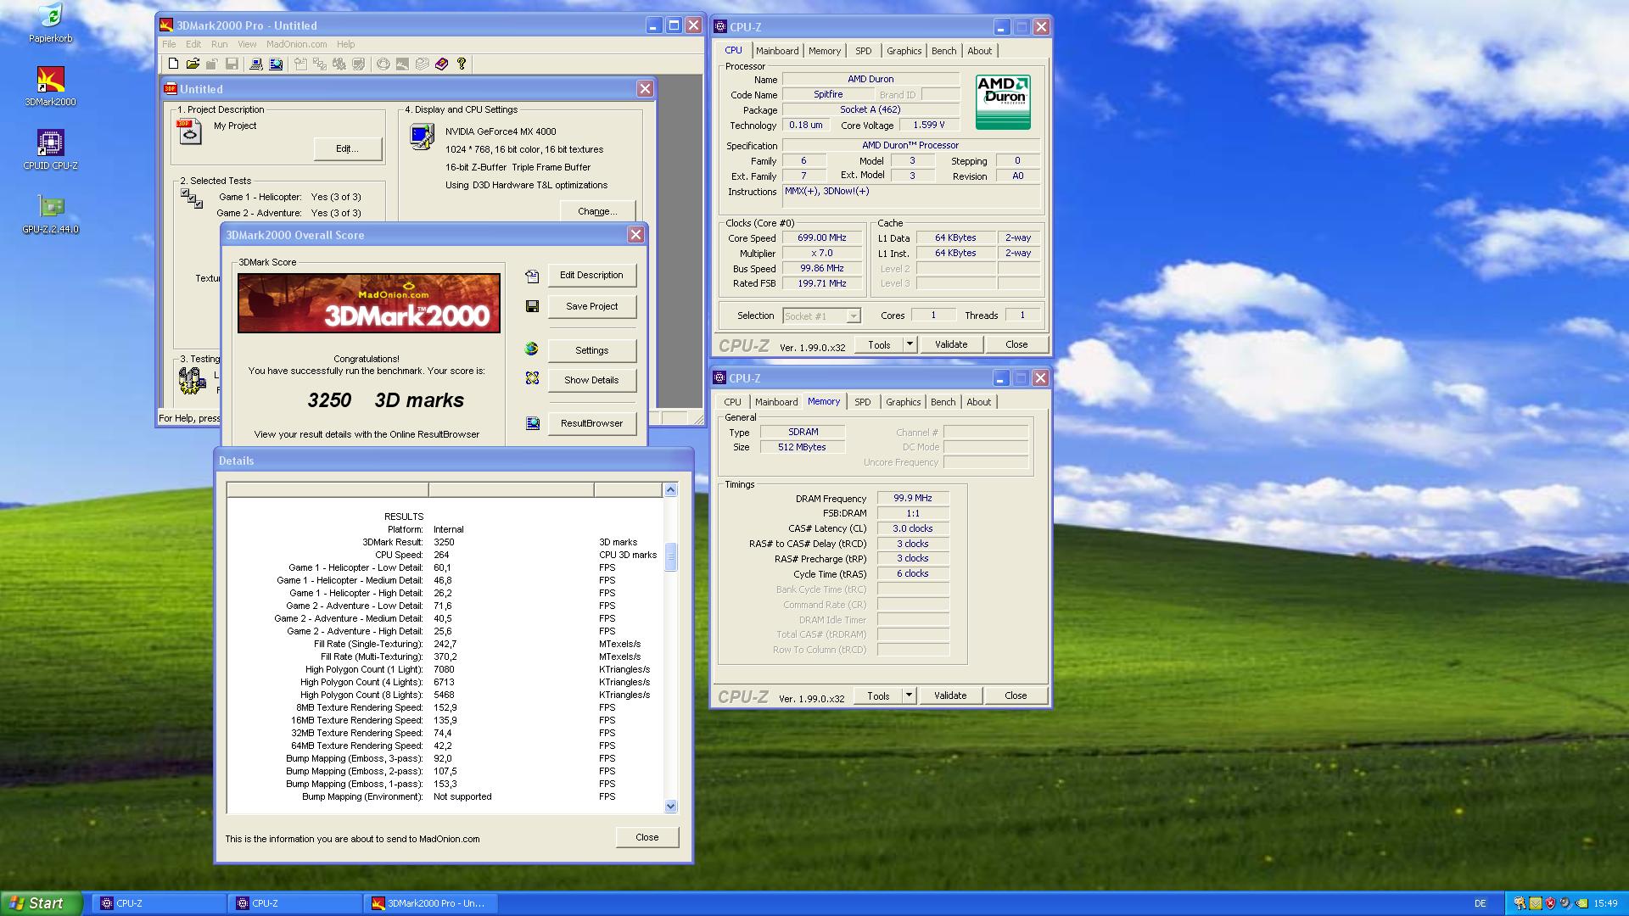Viewport: 1629px width, 916px height.
Task: Click Validate in the lower CPU-Z window
Action: pos(950,695)
